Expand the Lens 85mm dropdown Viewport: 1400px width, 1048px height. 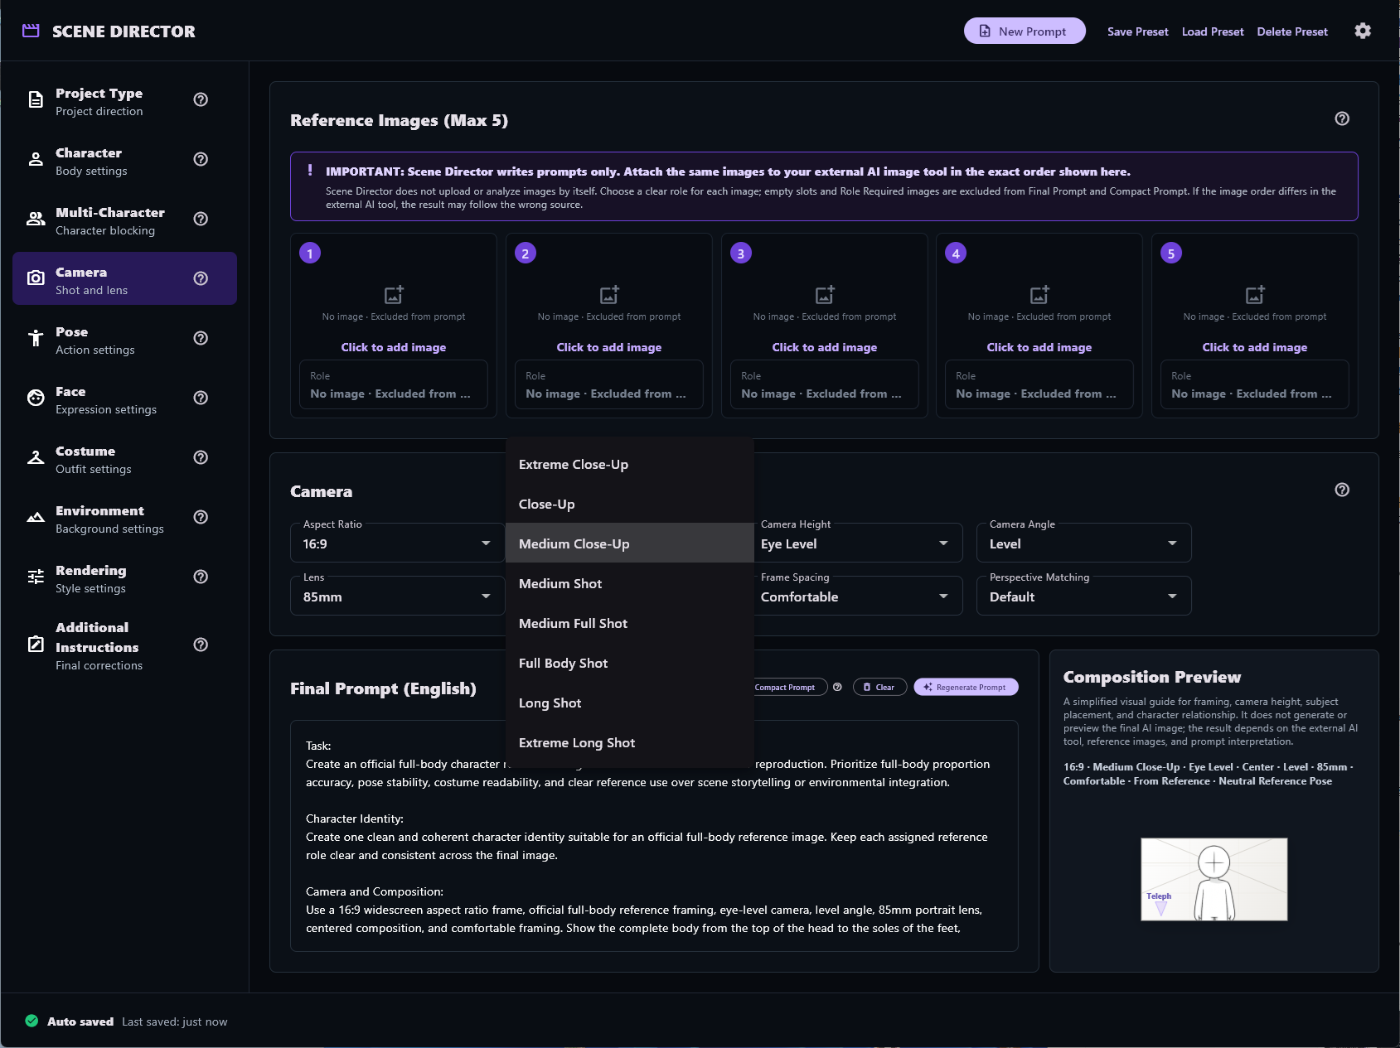click(x=397, y=596)
